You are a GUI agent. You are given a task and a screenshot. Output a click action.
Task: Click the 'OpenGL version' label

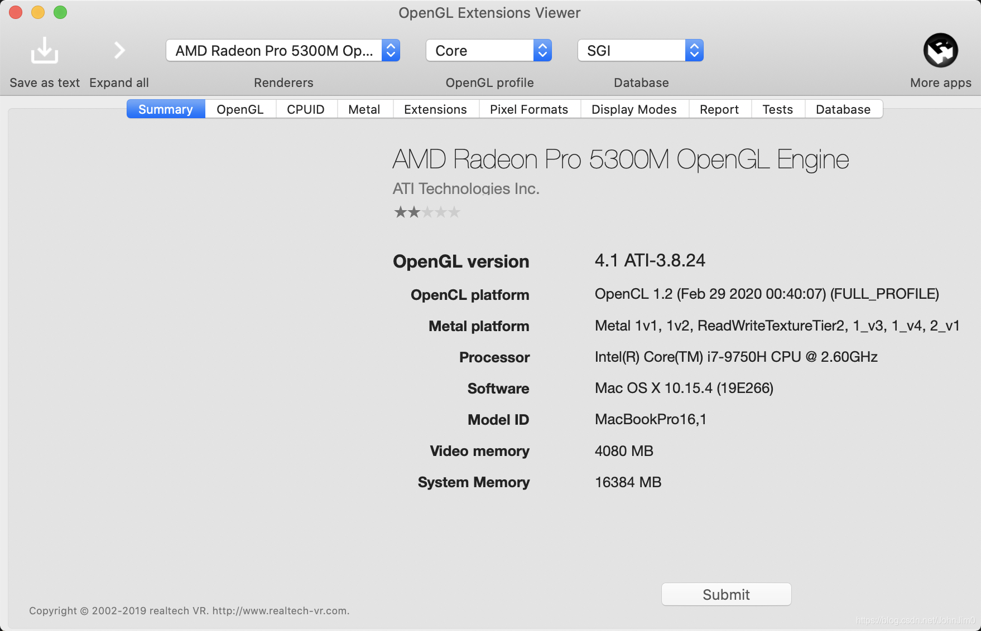(461, 261)
